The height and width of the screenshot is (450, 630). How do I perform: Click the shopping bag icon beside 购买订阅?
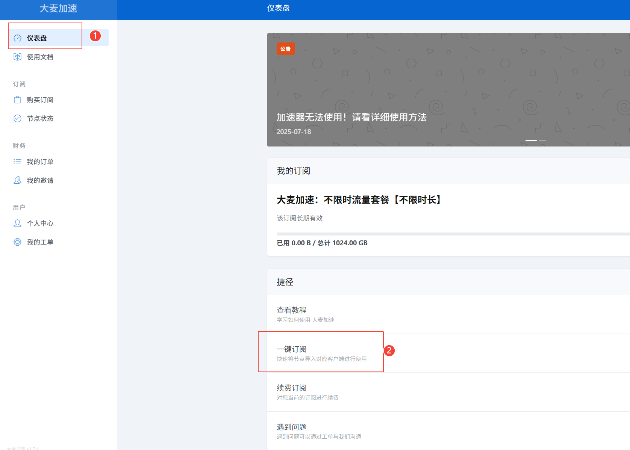click(x=17, y=100)
